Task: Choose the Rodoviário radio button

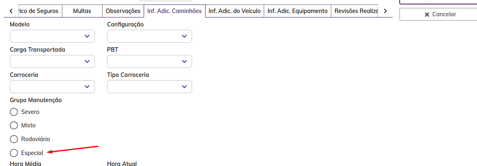Action: 14,139
